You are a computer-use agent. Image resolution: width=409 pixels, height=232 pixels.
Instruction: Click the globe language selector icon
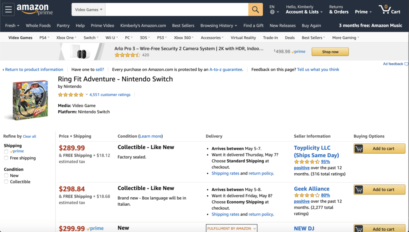[272, 12]
